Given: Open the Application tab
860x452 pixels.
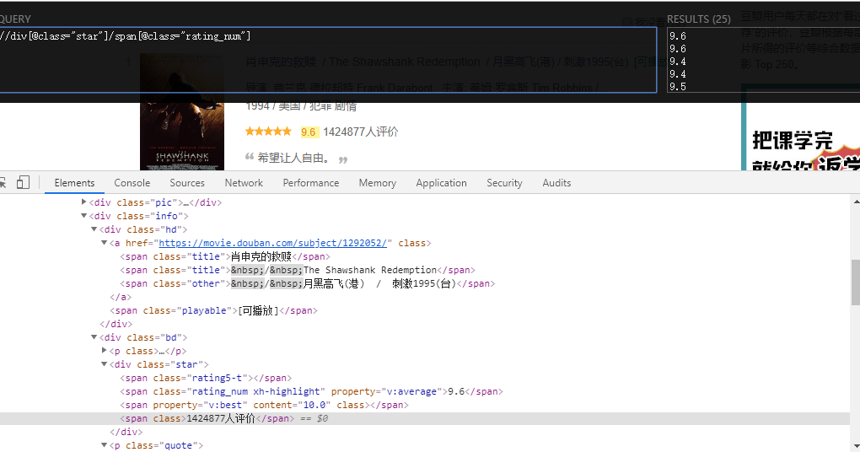Looking at the screenshot, I should click(442, 183).
